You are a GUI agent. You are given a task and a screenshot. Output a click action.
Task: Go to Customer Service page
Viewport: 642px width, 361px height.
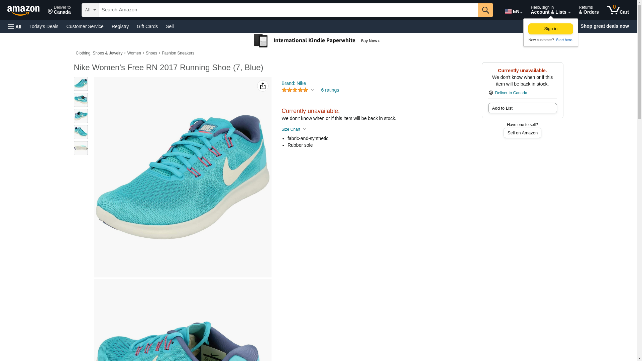[x=85, y=26]
